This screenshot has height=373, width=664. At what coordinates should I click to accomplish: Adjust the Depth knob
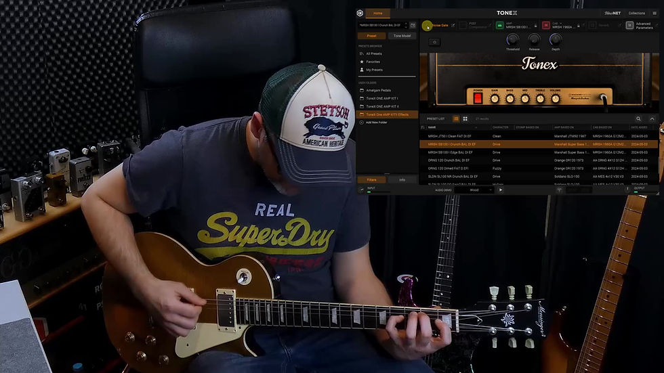(556, 40)
